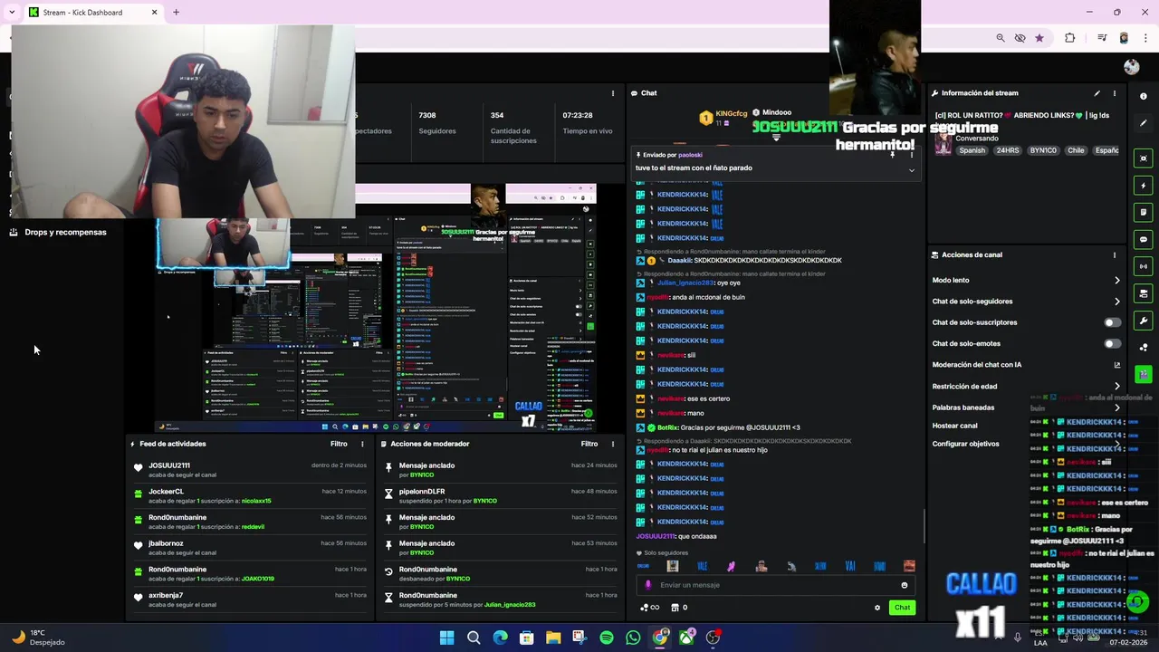Open WhatsApp from the taskbar
1159x652 pixels.
click(633, 638)
